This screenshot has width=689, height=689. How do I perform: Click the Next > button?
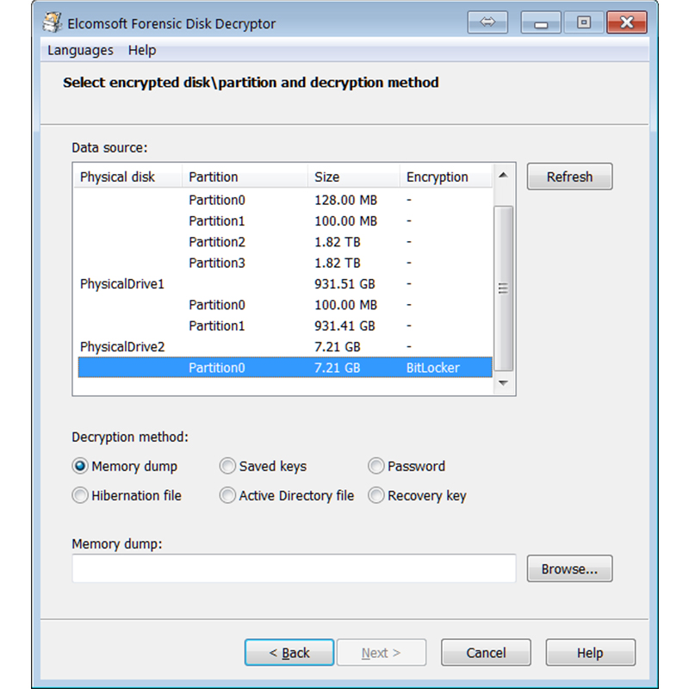coord(382,653)
